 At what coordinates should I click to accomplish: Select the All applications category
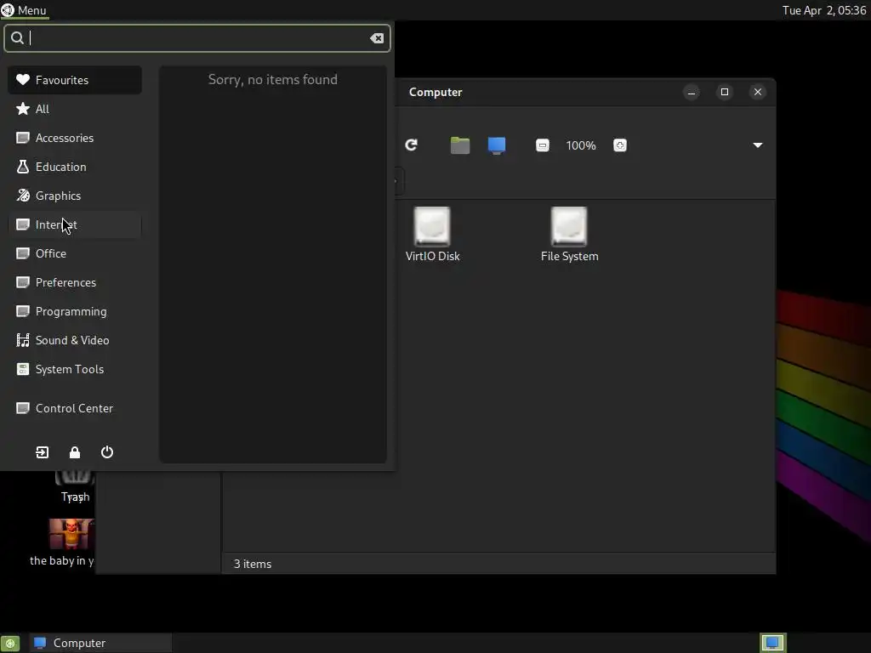[x=75, y=109]
